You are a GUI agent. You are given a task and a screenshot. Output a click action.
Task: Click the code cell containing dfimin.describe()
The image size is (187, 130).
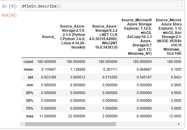[101, 6]
